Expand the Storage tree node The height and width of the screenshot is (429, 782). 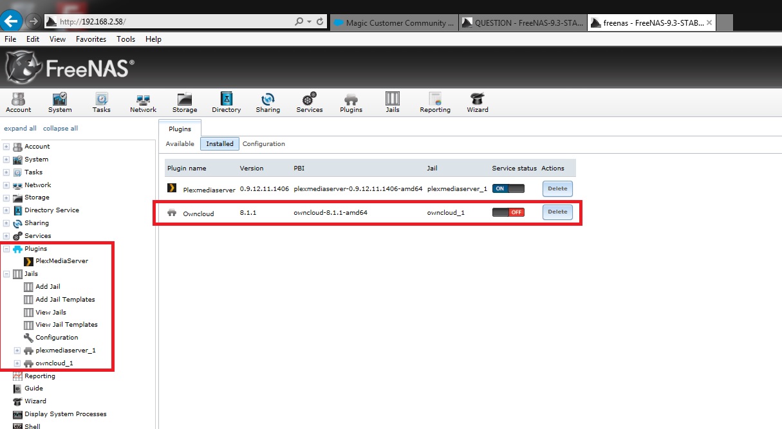[6, 197]
